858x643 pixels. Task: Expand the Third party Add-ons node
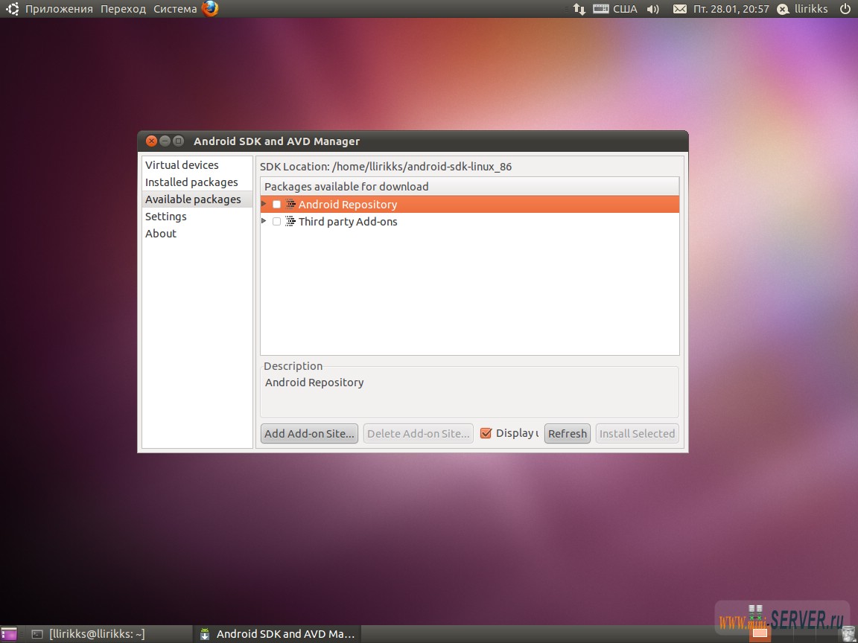[264, 221]
